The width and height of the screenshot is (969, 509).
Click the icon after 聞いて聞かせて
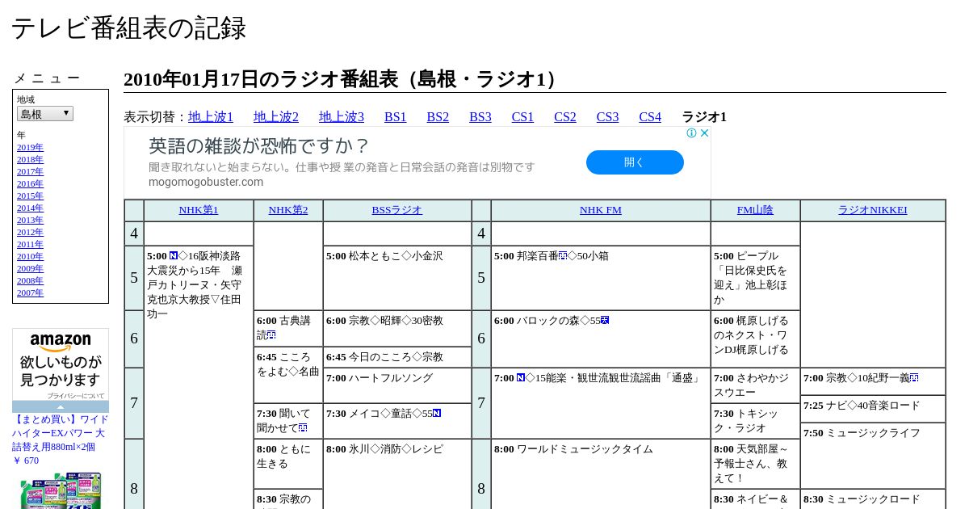303,428
